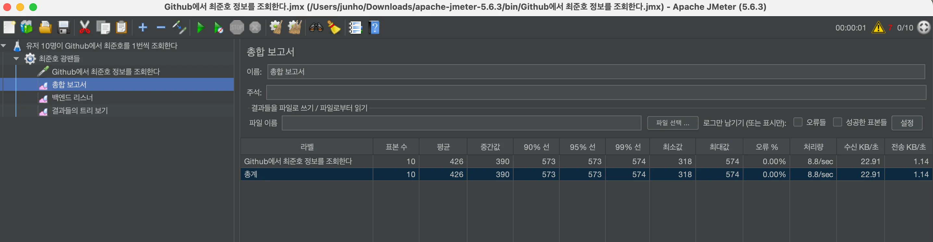The width and height of the screenshot is (933, 242).
Task: Click the Save floppy disk icon
Action: point(64,28)
